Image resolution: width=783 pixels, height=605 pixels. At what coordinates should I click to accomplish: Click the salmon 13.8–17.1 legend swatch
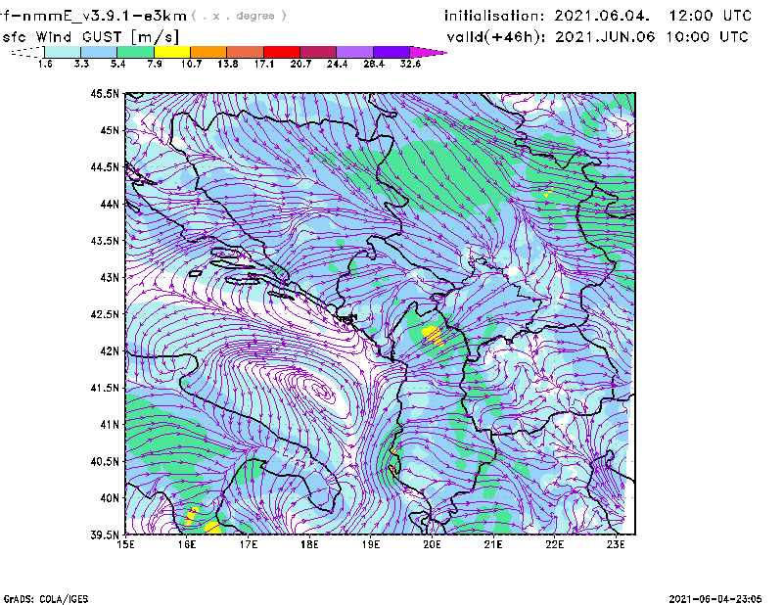click(x=246, y=52)
